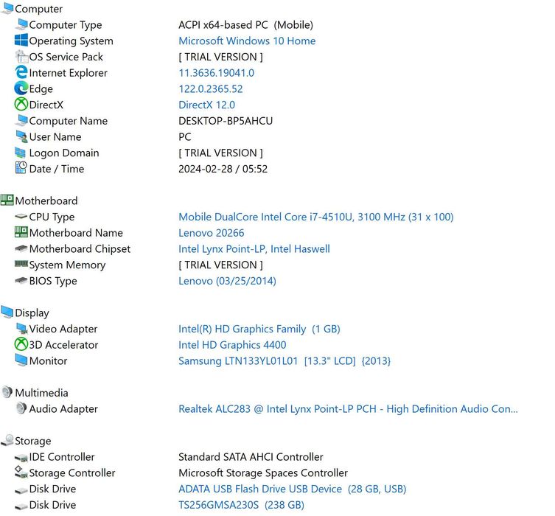Click the Internet Explorer icon
The image size is (555, 516).
(21, 72)
